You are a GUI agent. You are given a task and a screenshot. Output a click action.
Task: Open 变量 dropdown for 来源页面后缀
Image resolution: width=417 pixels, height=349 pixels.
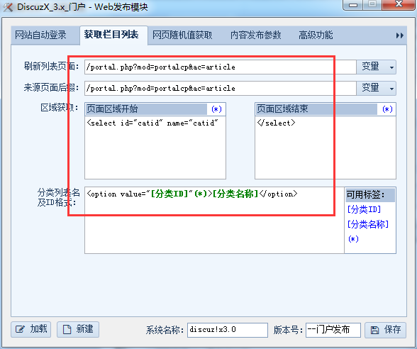377,88
